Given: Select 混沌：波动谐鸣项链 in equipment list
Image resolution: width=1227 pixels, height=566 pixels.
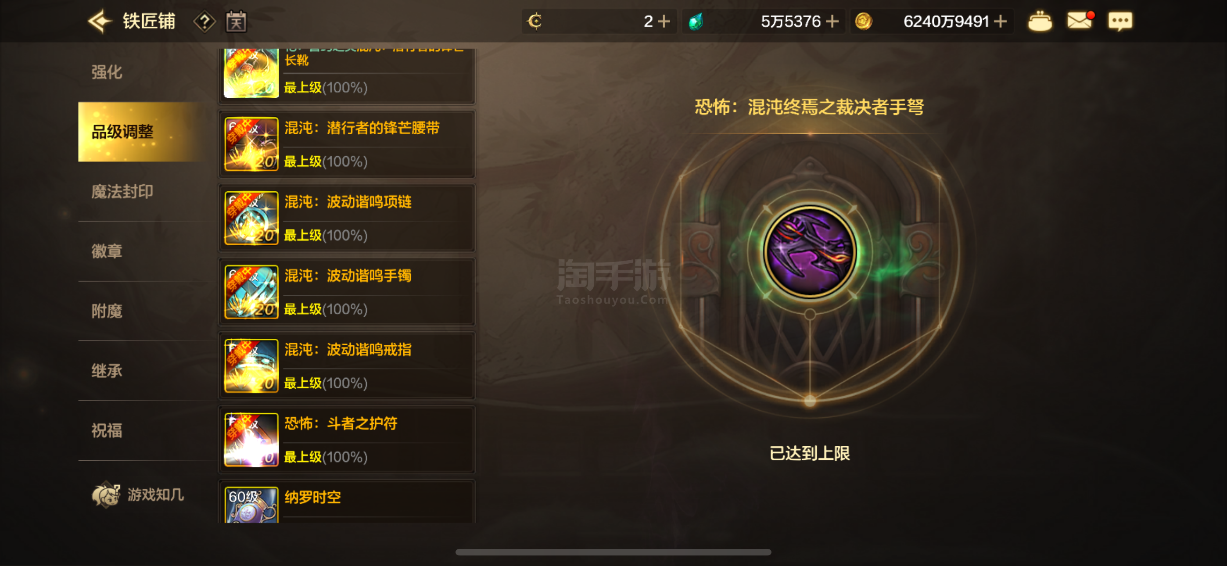Looking at the screenshot, I should (347, 218).
